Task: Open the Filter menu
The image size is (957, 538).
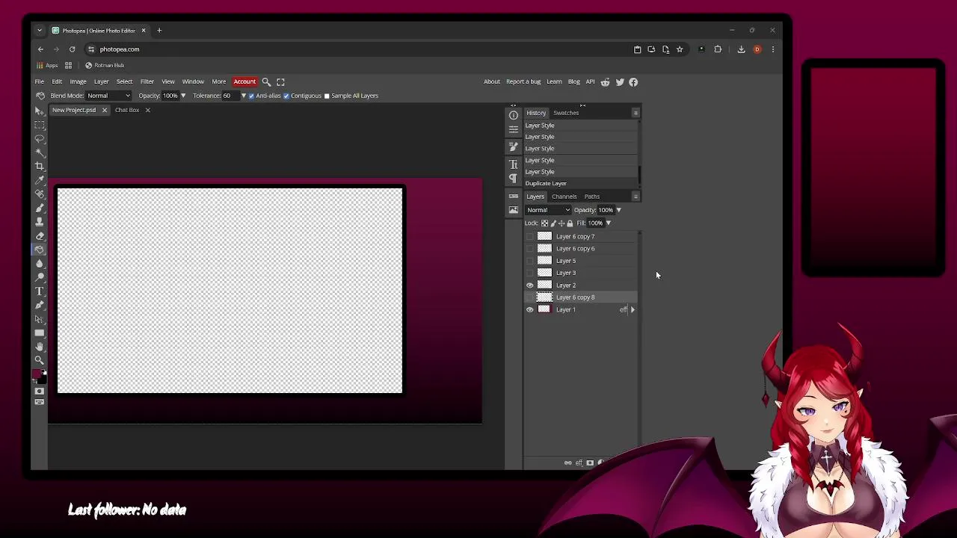Action: [x=147, y=81]
